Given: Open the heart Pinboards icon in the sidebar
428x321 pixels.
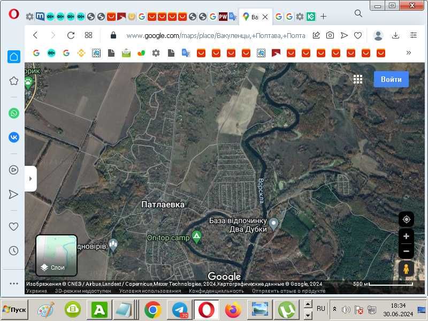Looking at the screenshot, I should pyautogui.click(x=14, y=226).
